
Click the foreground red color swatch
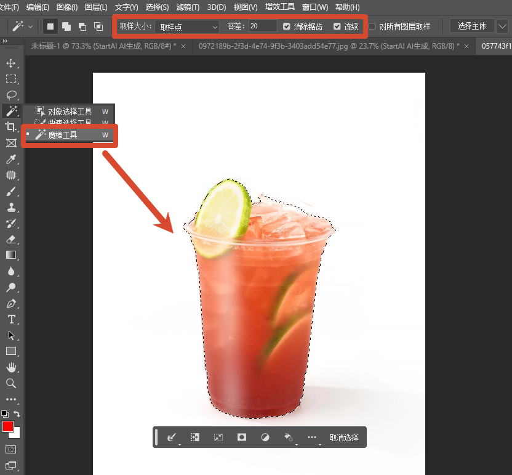coord(7,426)
